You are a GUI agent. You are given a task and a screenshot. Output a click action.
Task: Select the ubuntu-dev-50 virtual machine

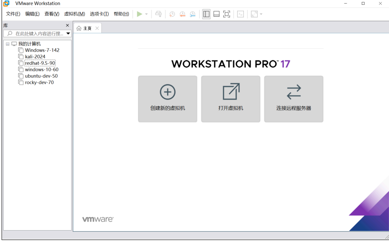pyautogui.click(x=41, y=76)
